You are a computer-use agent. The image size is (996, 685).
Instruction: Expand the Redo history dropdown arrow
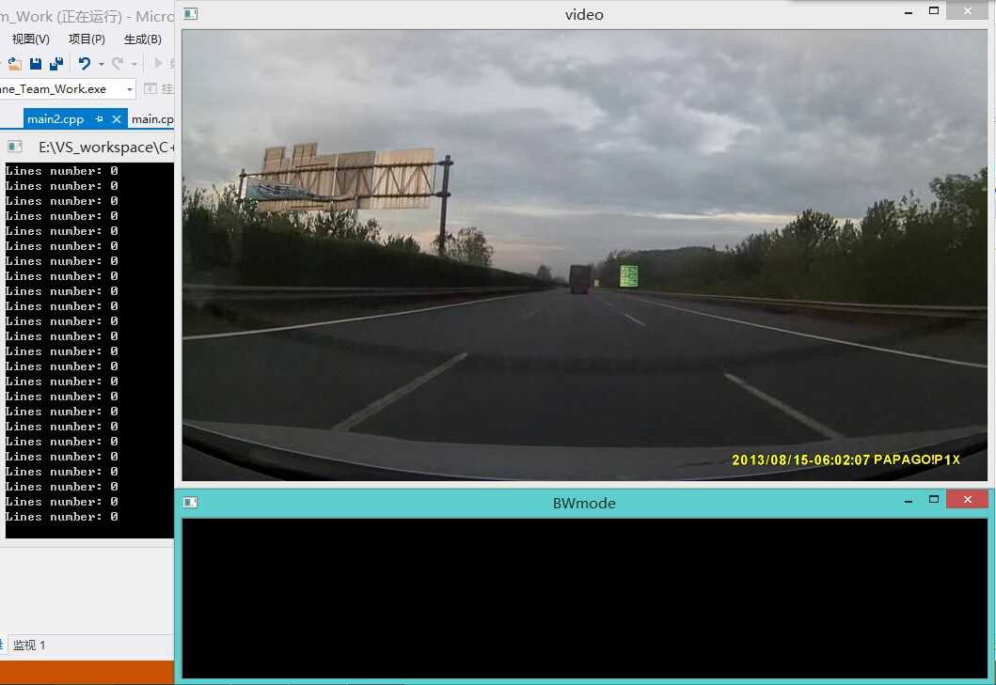[x=134, y=64]
